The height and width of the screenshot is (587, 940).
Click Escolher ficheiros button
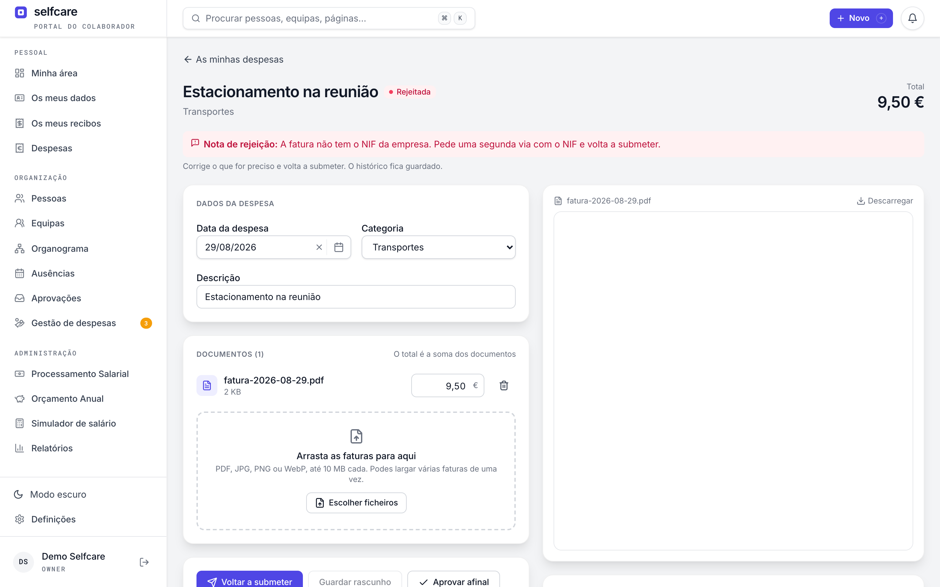point(356,503)
